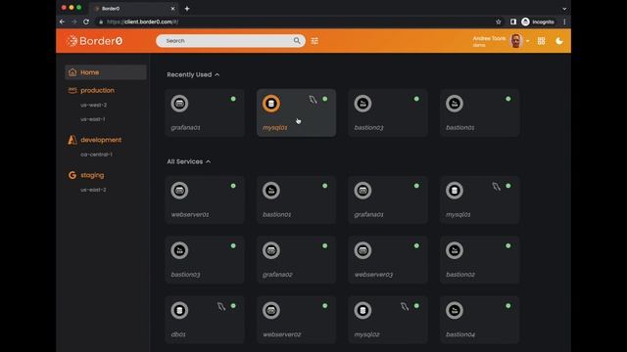Click the Azure icon beside development
The height and width of the screenshot is (352, 627).
pos(72,140)
